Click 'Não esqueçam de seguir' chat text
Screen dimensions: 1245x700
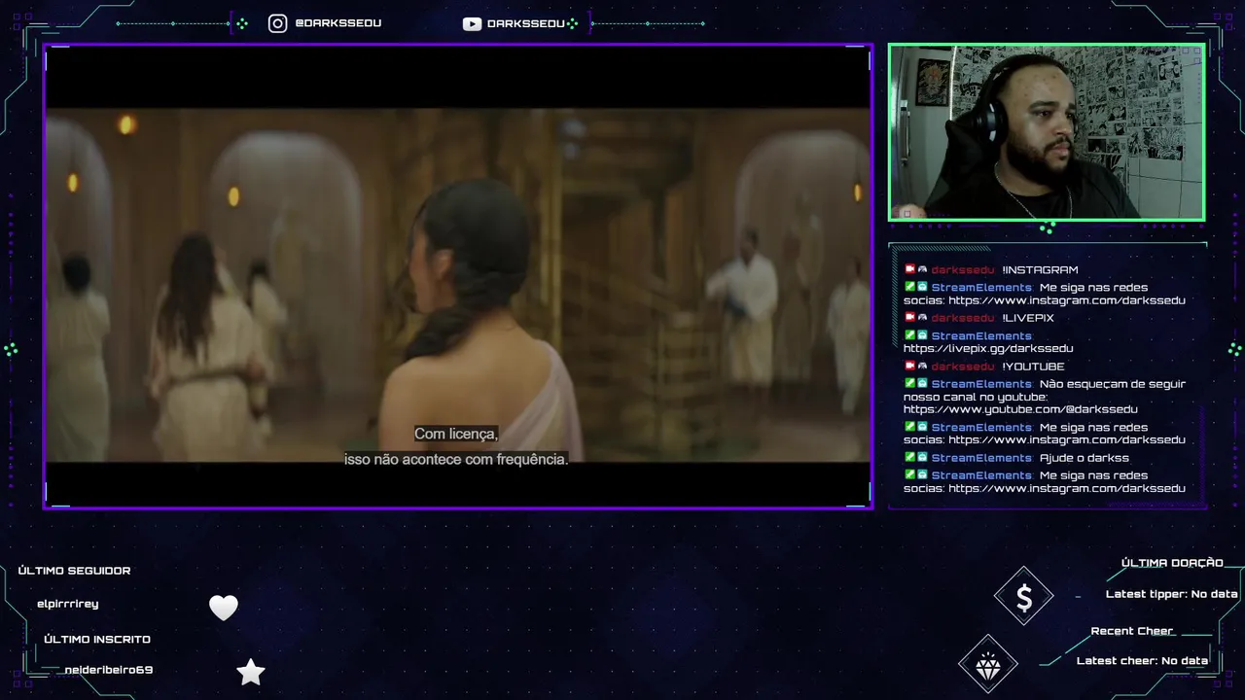[1112, 384]
